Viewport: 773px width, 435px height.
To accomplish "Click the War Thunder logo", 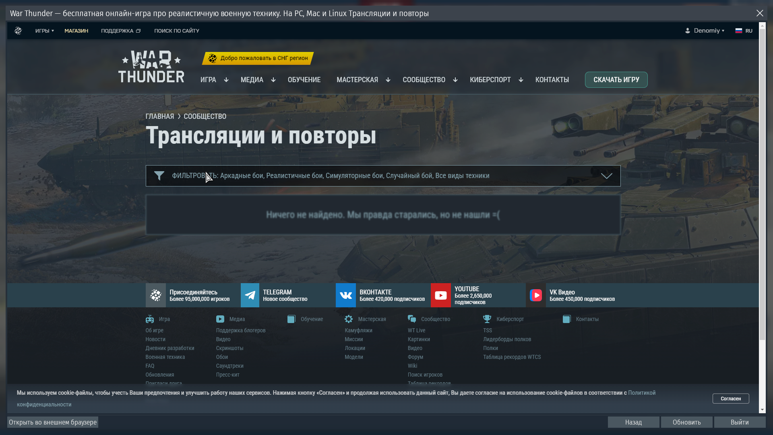I will [x=151, y=67].
